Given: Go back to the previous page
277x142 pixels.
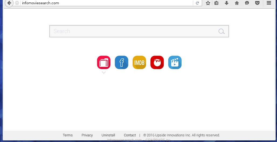Looking at the screenshot, I should coord(9,3).
